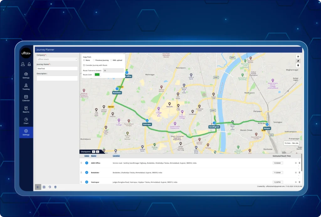
Task: Click inside the Description input field
Action: pyautogui.click(x=57, y=78)
